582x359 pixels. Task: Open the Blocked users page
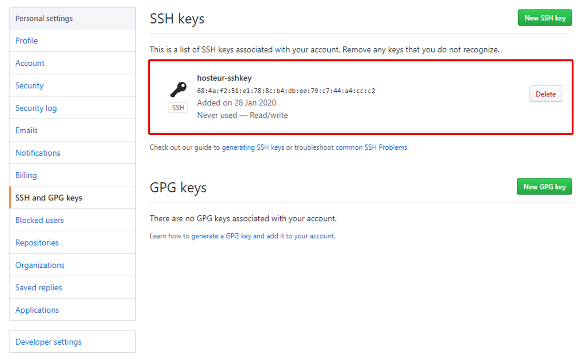pos(40,220)
